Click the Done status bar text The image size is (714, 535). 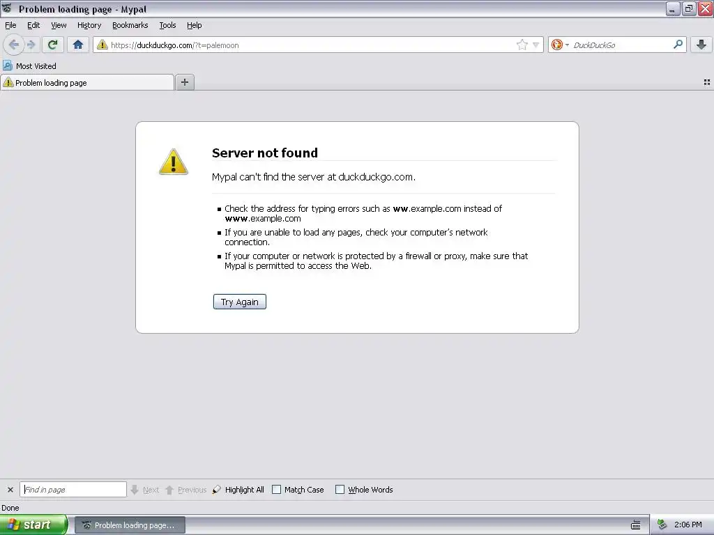(x=10, y=508)
